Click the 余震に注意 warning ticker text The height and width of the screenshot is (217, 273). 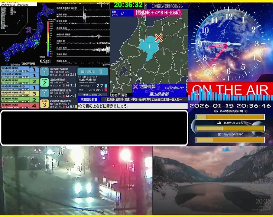click(144, 99)
